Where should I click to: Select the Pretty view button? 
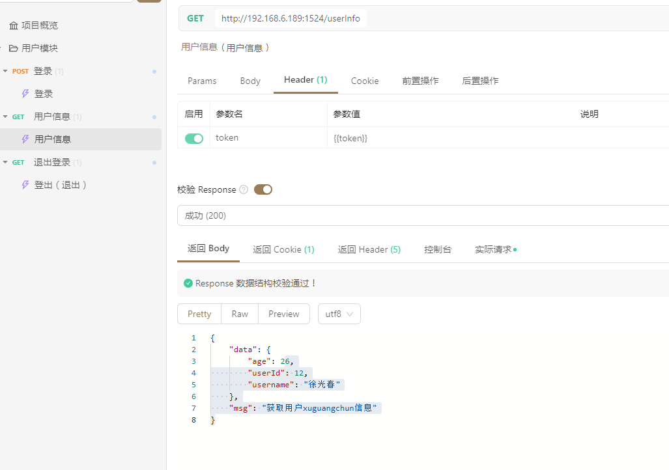click(199, 314)
